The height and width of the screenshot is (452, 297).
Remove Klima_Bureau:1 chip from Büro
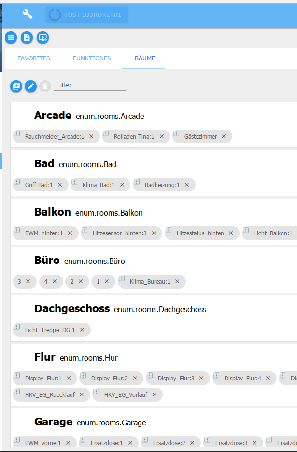(x=177, y=281)
